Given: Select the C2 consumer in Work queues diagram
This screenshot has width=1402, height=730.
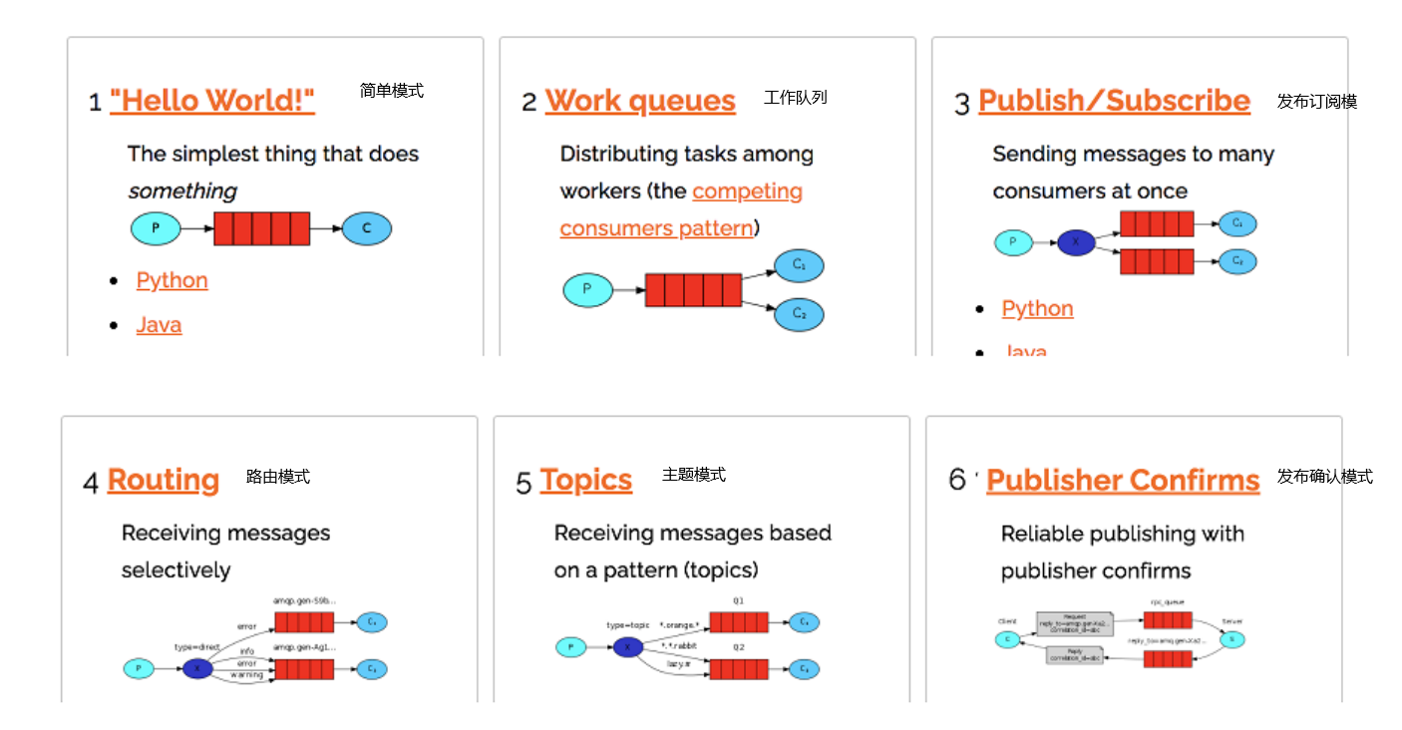Looking at the screenshot, I should click(x=799, y=314).
